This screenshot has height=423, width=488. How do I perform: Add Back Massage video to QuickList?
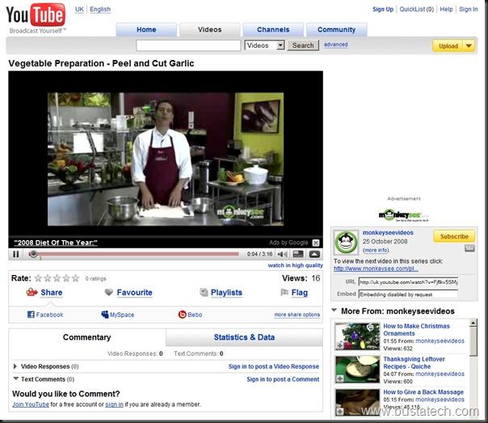click(340, 412)
